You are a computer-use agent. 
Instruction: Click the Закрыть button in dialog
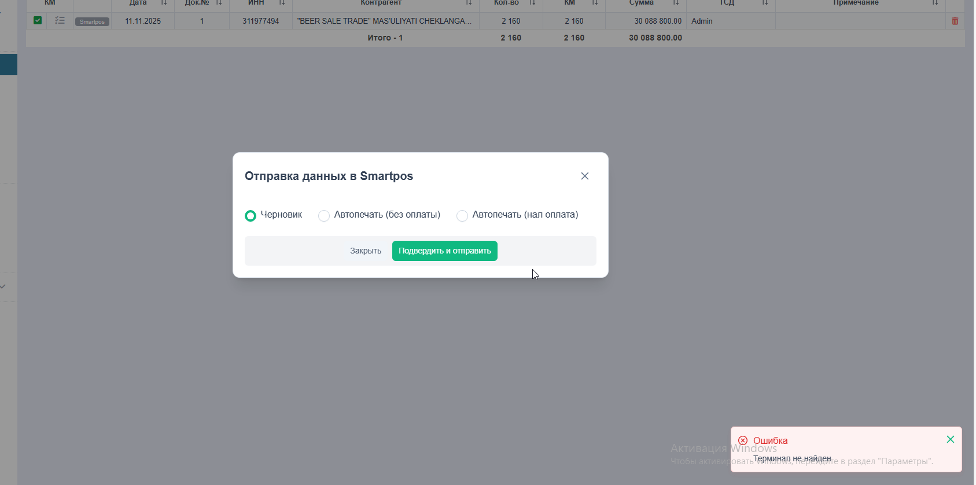[x=366, y=251]
